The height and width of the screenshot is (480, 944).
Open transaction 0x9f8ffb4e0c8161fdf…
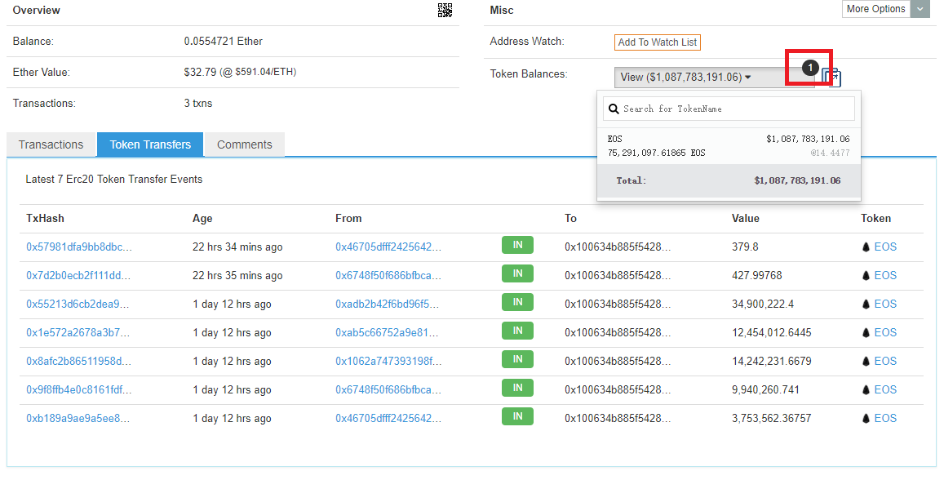79,389
